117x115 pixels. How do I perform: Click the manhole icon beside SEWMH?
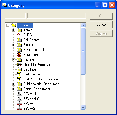point(19,94)
